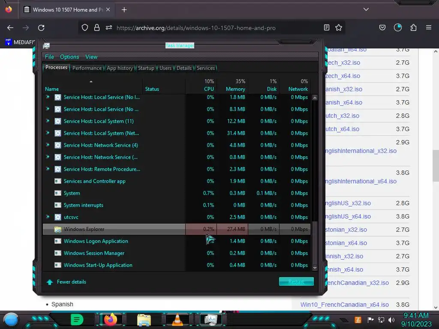This screenshot has width=439, height=329.
Task: Save page to Pocket
Action: click(382, 27)
